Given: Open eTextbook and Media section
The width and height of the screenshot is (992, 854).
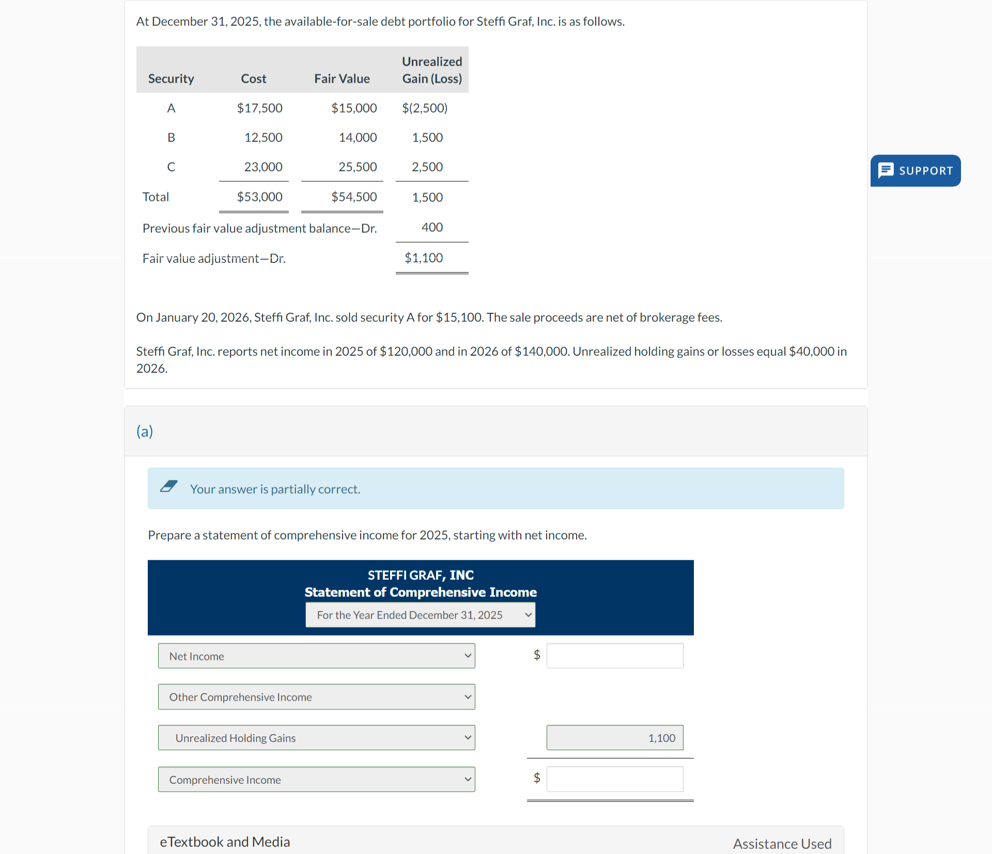Looking at the screenshot, I should click(225, 842).
